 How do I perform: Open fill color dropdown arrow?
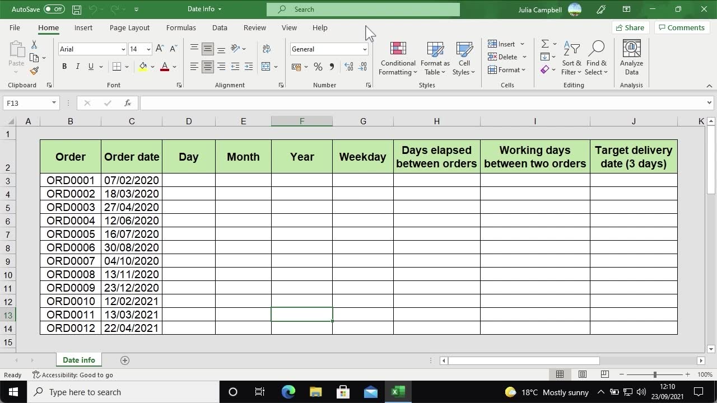point(152,67)
